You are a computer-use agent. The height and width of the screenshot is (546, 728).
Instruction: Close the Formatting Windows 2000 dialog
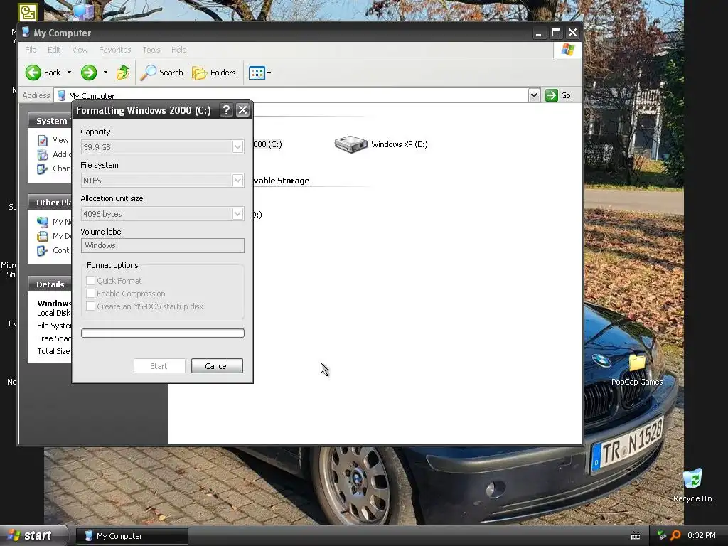243,110
